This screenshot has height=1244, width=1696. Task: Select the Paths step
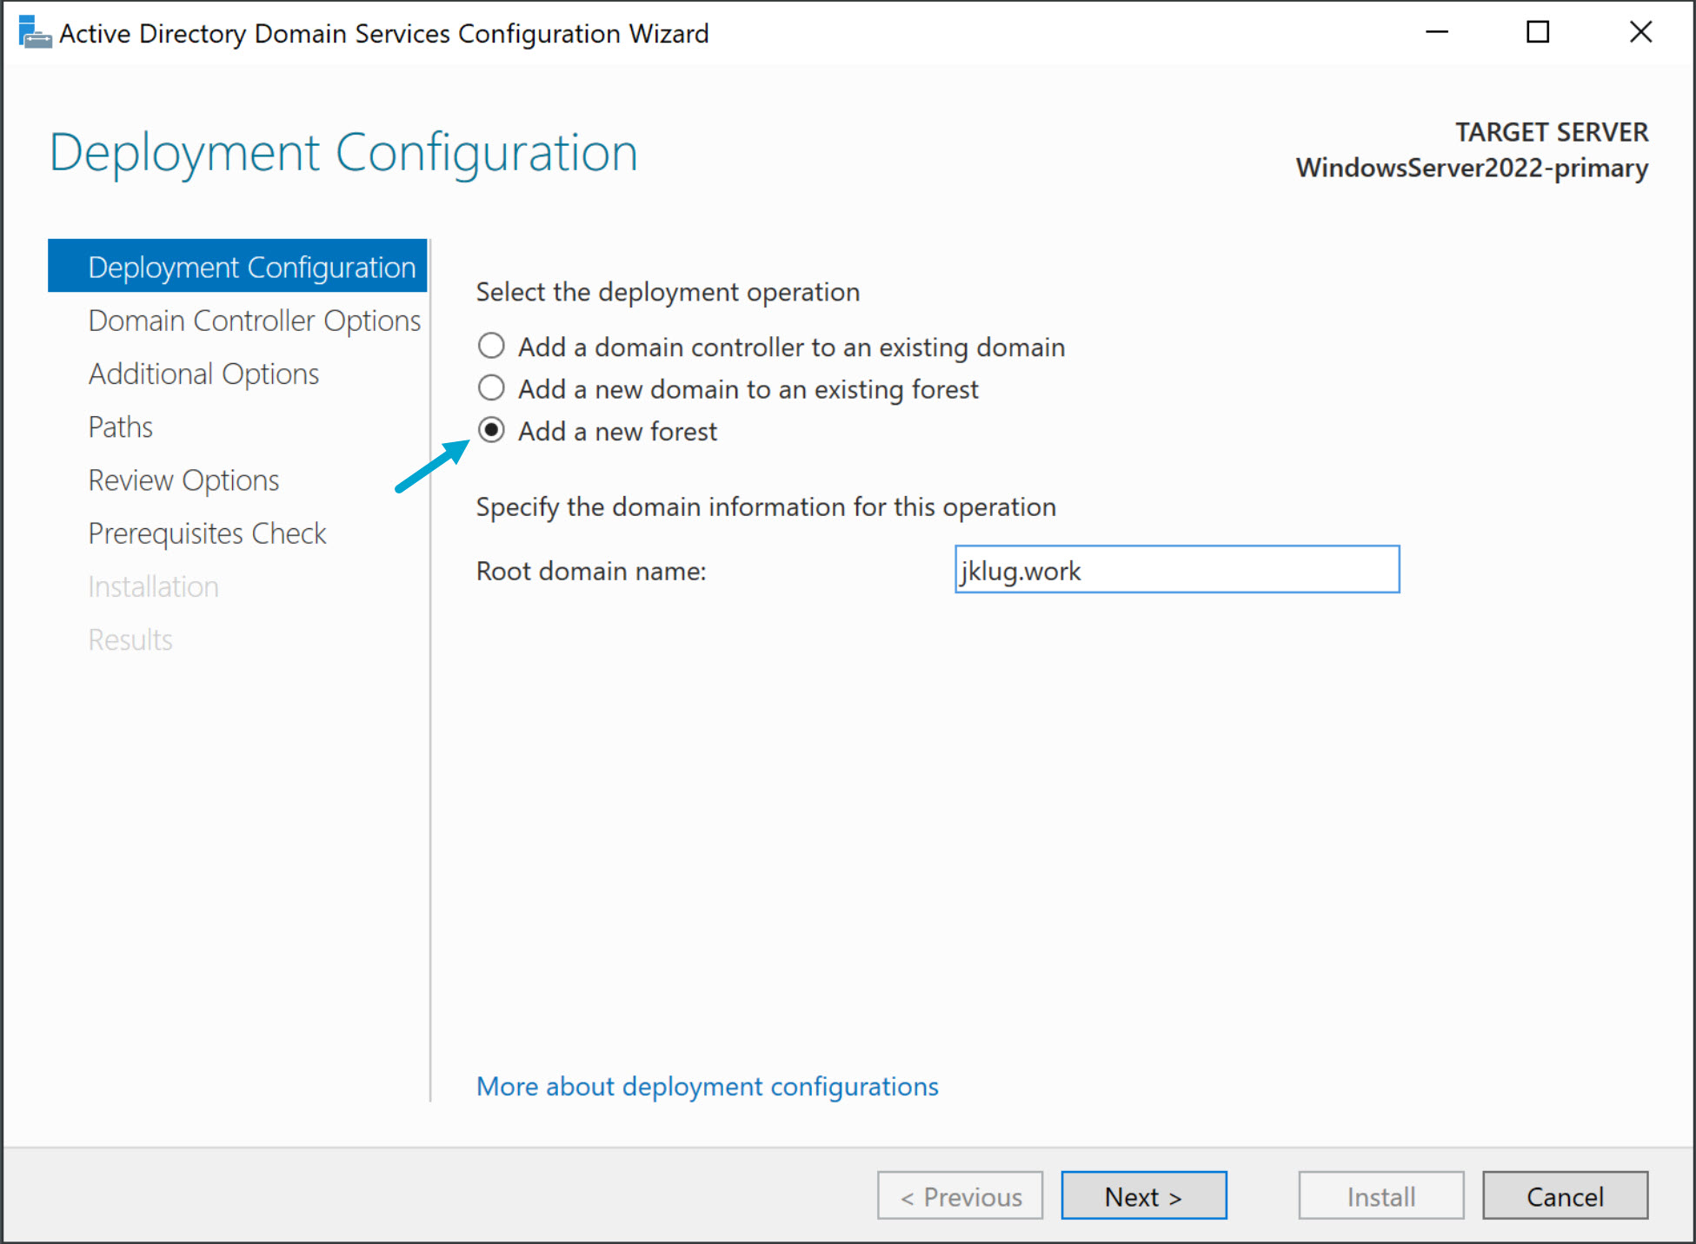[x=120, y=427]
